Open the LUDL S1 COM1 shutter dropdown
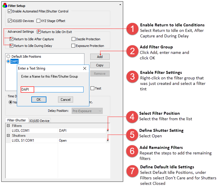Screen dimensions: 217x186 (x=108, y=141)
